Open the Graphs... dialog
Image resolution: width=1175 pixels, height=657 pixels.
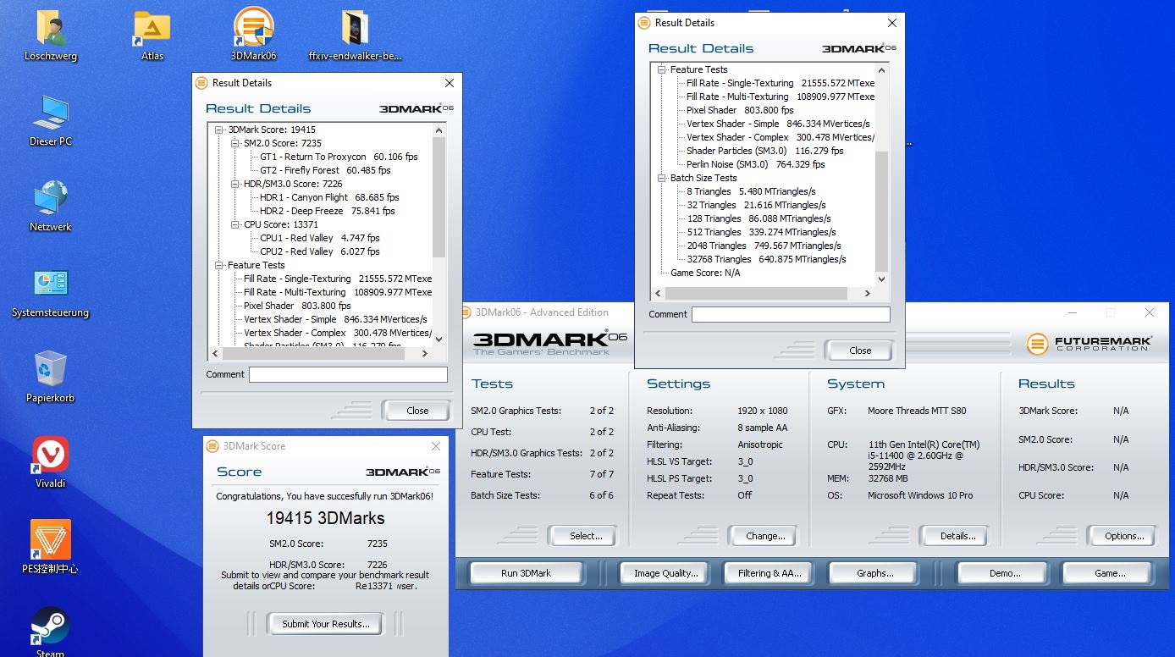pos(874,573)
